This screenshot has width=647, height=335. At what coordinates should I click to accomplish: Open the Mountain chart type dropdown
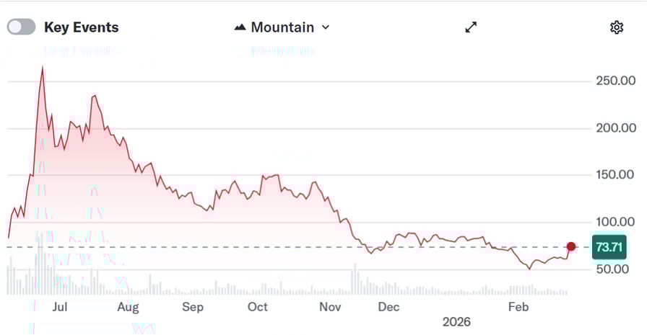282,27
